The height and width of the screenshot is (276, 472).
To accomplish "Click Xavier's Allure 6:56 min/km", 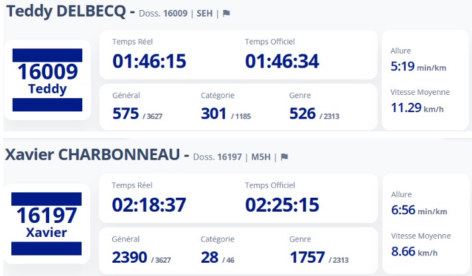I will coord(418,210).
